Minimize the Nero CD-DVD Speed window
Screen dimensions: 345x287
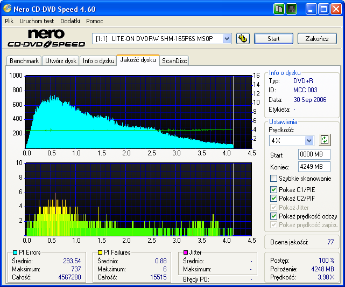tap(311, 9)
